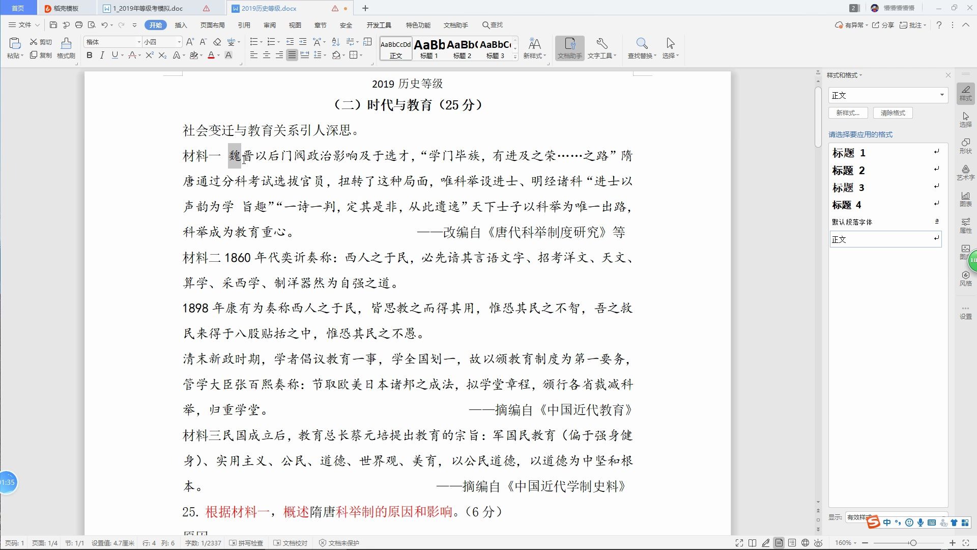Open the 视图 ribbon tab
The height and width of the screenshot is (550, 977).
(x=295, y=25)
